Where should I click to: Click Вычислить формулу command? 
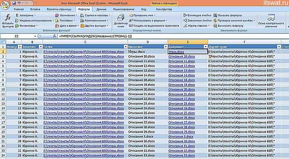pos(228,26)
